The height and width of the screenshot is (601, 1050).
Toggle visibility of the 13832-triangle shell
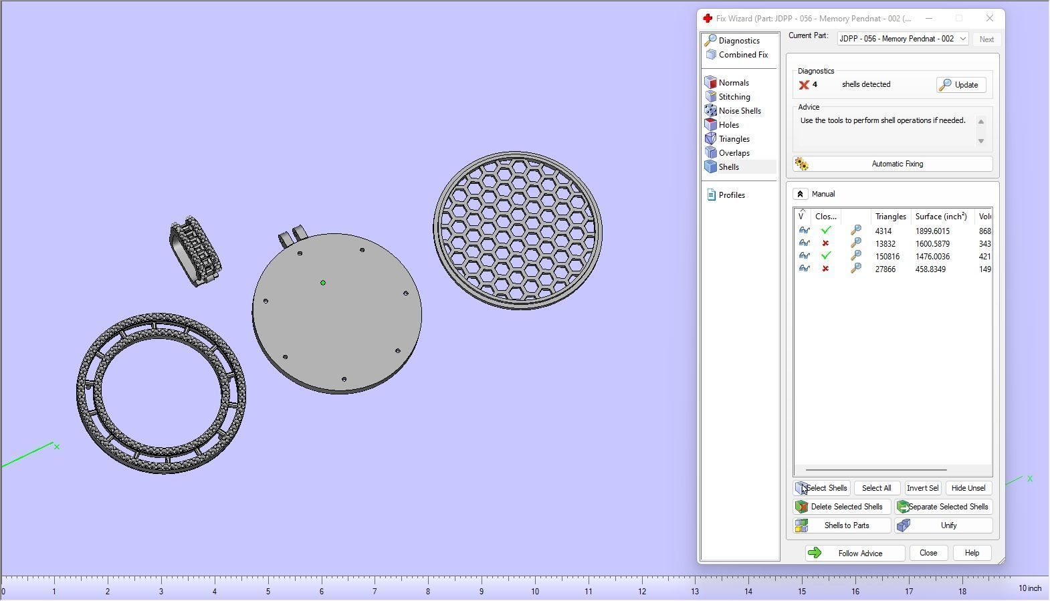pyautogui.click(x=804, y=243)
